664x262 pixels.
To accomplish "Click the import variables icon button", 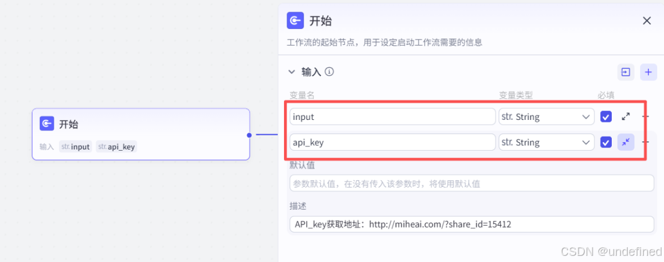I will coord(625,72).
